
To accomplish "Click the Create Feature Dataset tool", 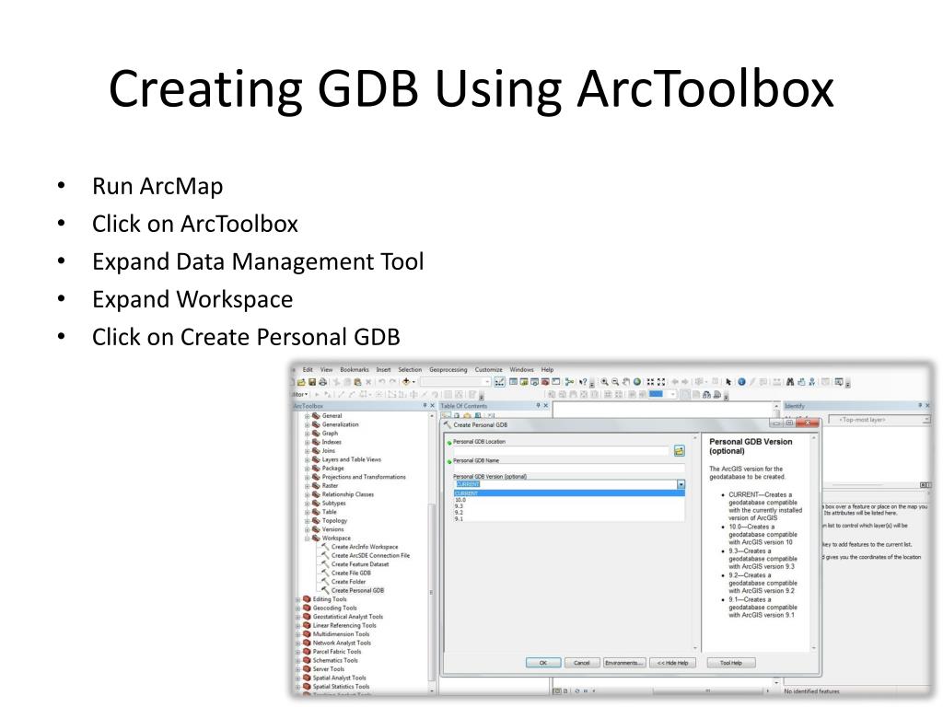I will click(355, 564).
